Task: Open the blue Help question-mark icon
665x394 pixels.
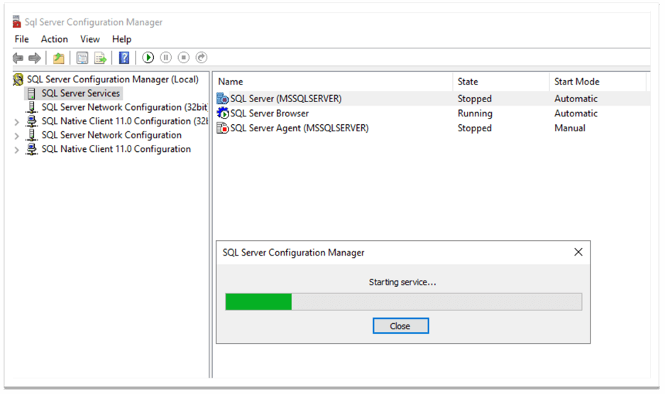Action: [x=123, y=58]
